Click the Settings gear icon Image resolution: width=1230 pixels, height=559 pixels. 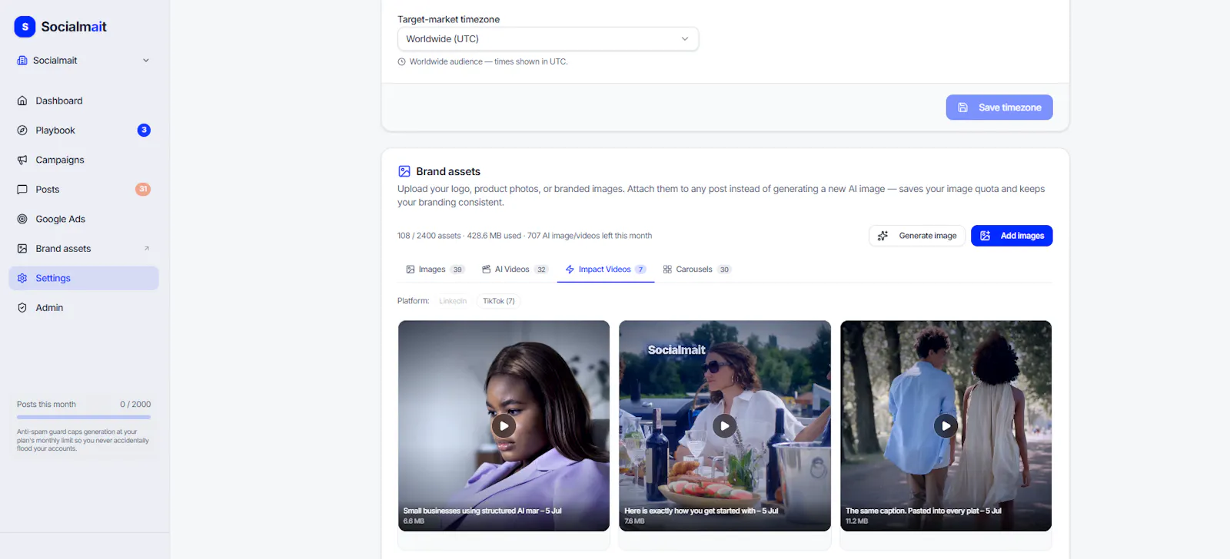coord(22,278)
